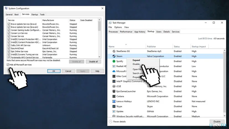Uncheck Brave Update Service (bravem)

[9, 27]
